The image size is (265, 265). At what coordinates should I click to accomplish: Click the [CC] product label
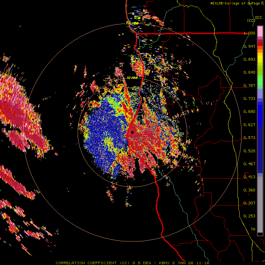251,20
